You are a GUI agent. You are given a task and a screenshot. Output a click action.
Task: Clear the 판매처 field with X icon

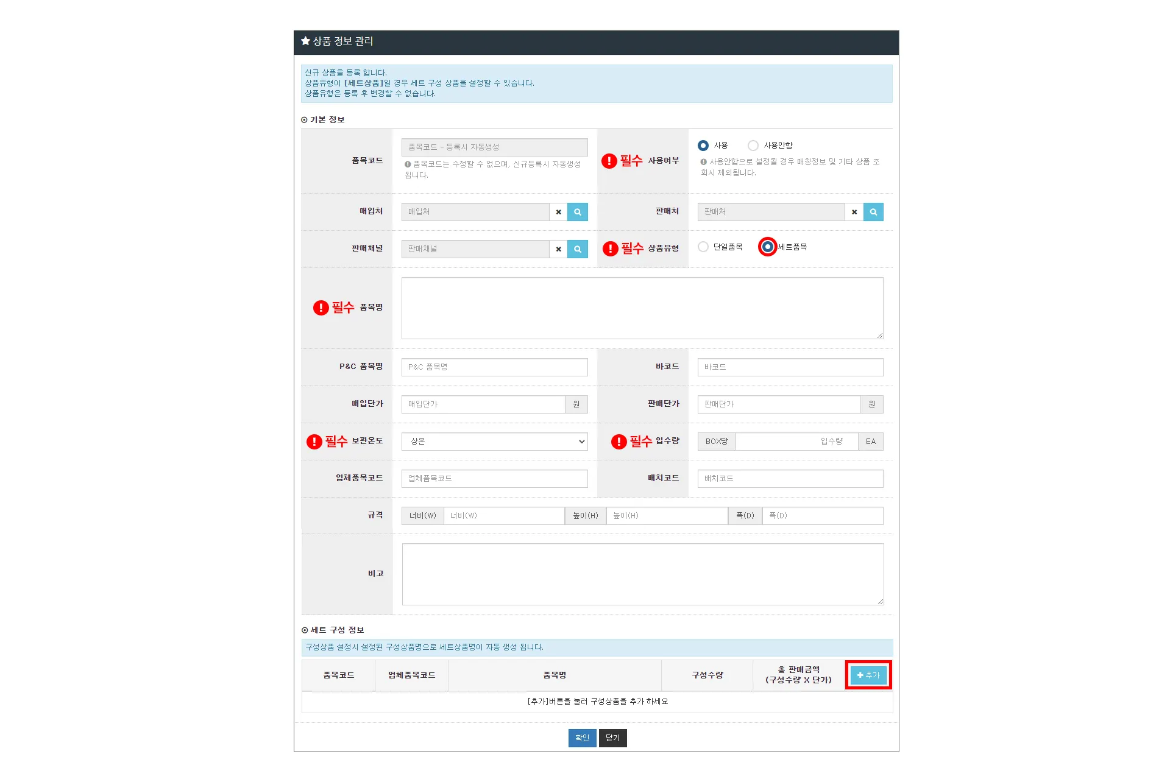854,212
